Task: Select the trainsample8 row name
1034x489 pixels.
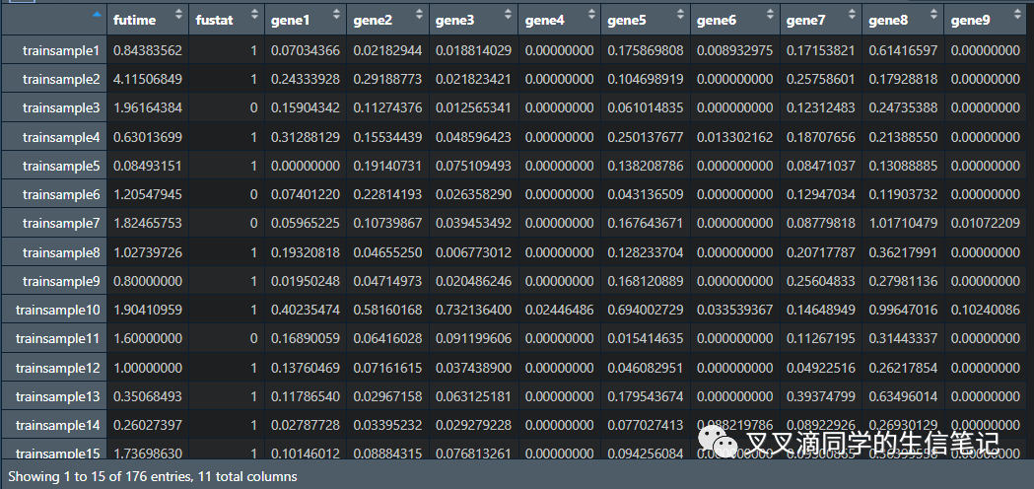Action: click(61, 252)
